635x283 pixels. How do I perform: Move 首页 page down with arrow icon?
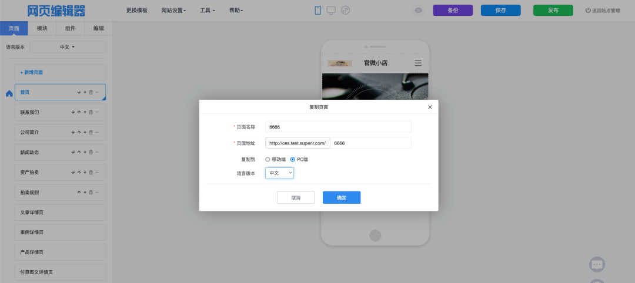tap(79, 92)
